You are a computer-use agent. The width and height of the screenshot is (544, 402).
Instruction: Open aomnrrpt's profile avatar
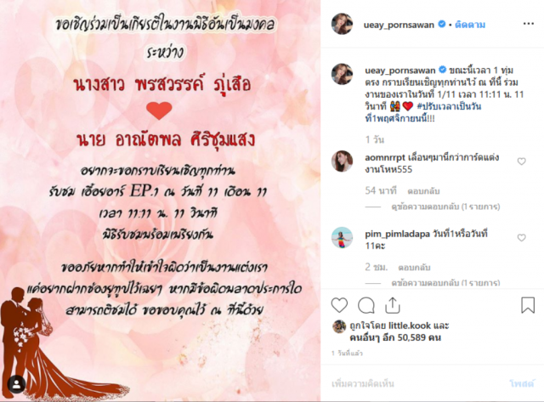[x=342, y=161]
